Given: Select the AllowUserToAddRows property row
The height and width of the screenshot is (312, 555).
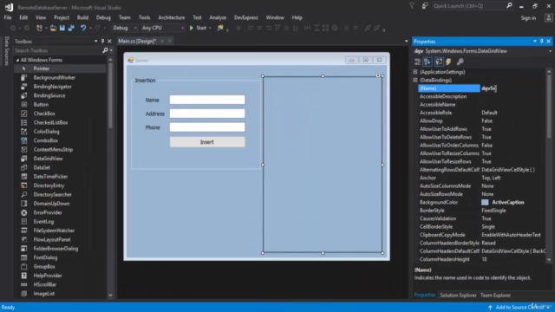Looking at the screenshot, I should pos(482,129).
